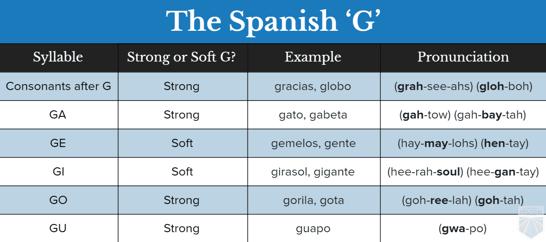
Task: Click the Soft cell in GE row
Action: click(182, 143)
